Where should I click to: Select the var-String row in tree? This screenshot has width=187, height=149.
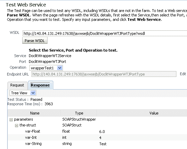click(x=97, y=144)
